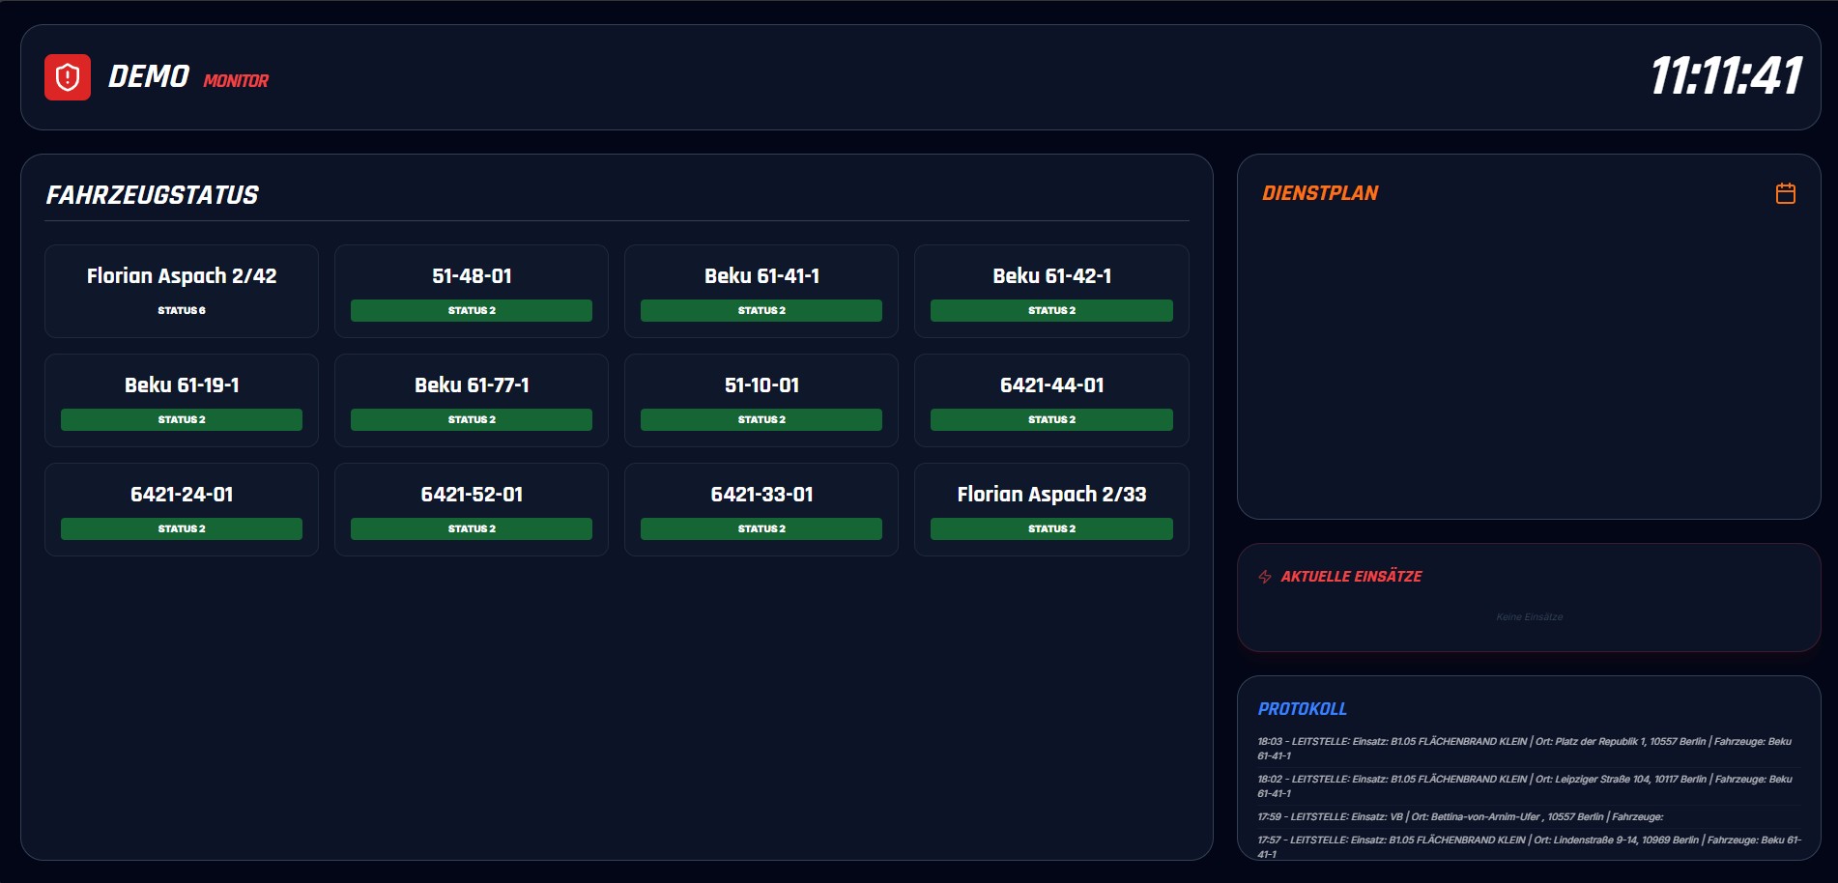
Task: Select the Florian Aspach 2/42 vehicle card
Action: coord(182,290)
